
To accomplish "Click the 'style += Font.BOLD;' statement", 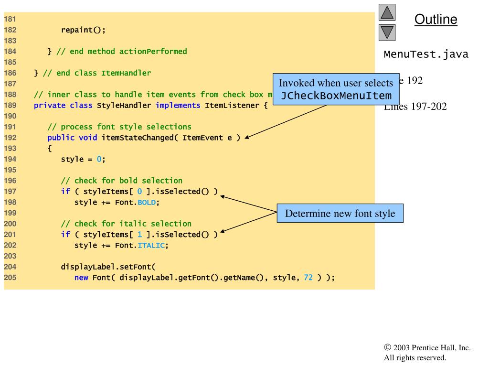I will point(117,202).
